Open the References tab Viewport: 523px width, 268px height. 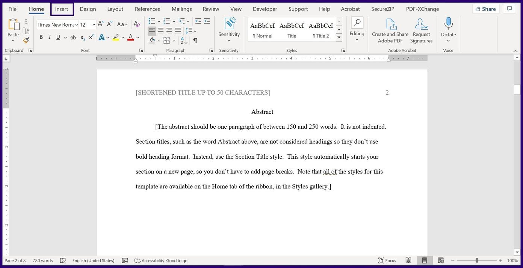coord(147,9)
